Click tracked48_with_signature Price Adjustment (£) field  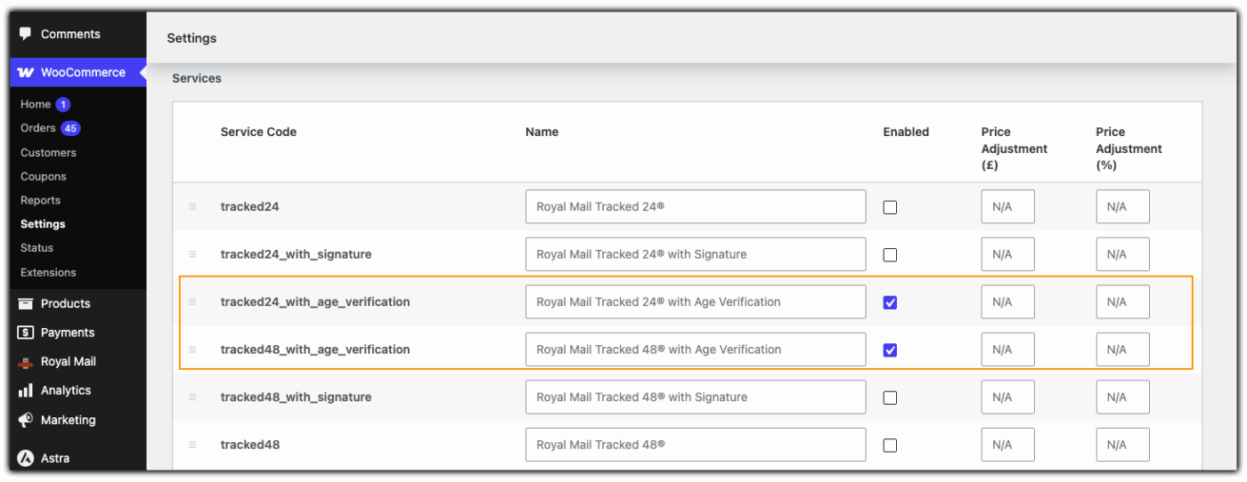[x=1008, y=397]
